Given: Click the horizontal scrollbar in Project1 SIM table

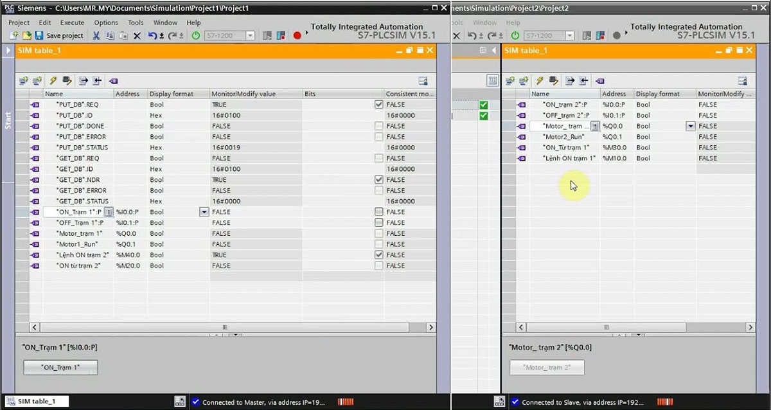Looking at the screenshot, I should 225,327.
